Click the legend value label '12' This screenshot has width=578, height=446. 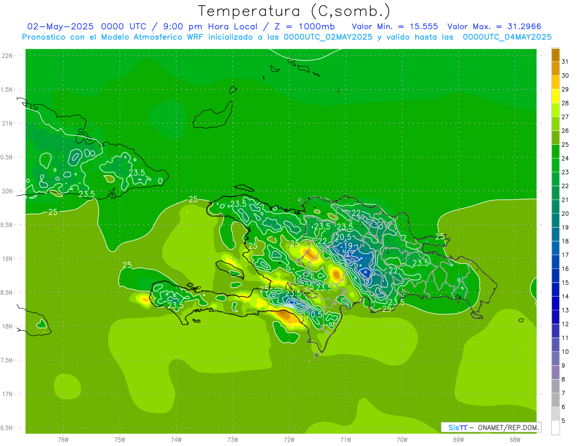click(x=565, y=324)
